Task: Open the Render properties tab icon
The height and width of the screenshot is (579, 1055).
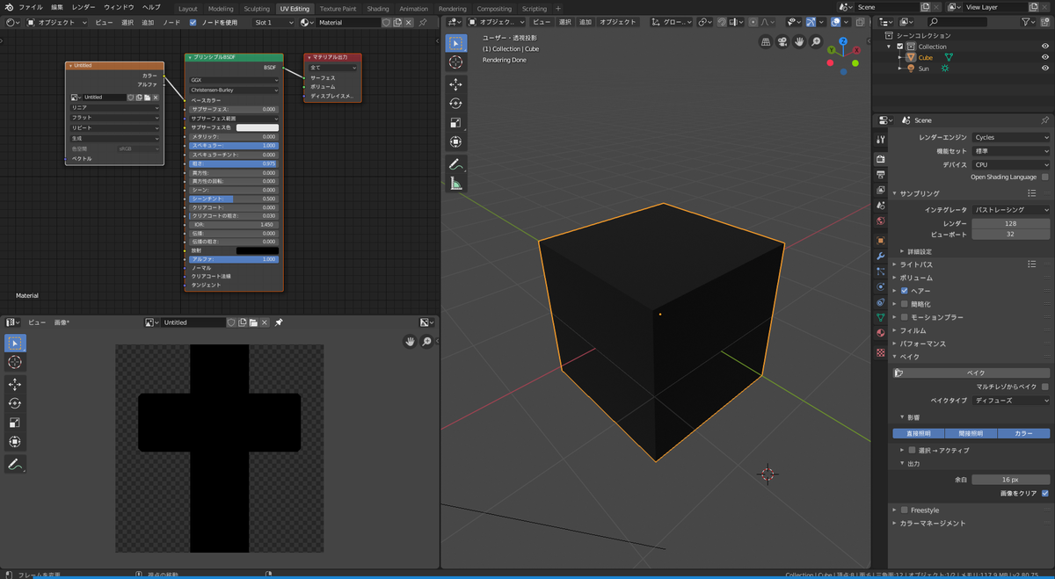Action: click(881, 159)
